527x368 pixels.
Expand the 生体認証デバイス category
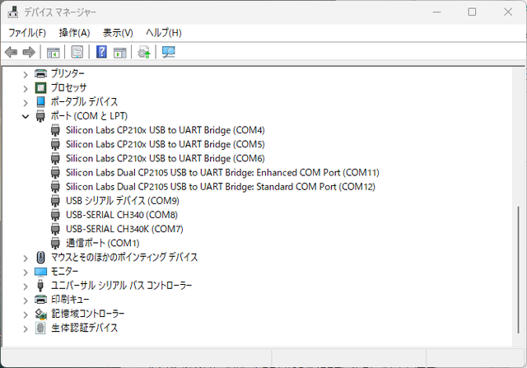[x=26, y=328]
